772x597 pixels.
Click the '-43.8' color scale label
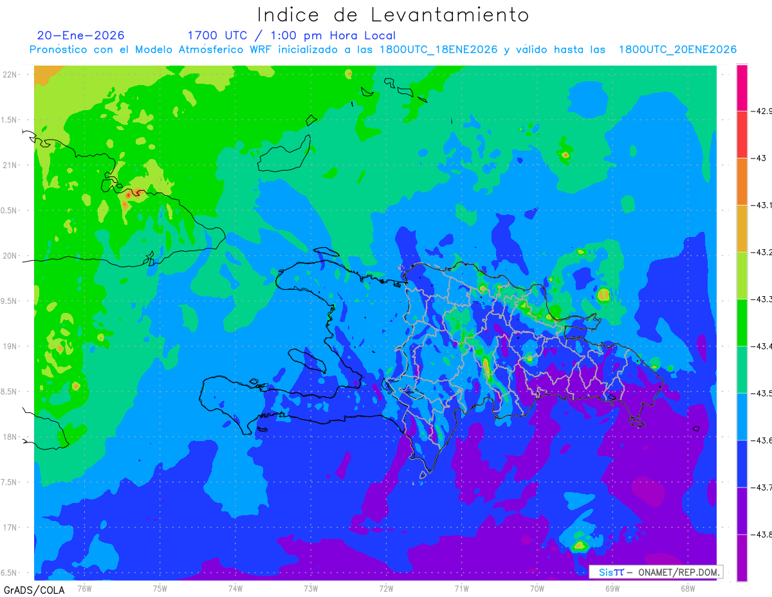click(x=762, y=535)
